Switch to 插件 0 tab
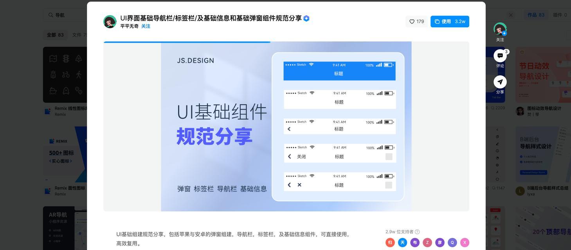The image size is (571, 250). coord(560,15)
